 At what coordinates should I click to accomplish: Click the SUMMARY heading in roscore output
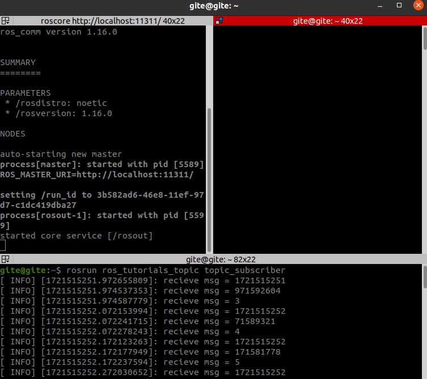(x=18, y=62)
